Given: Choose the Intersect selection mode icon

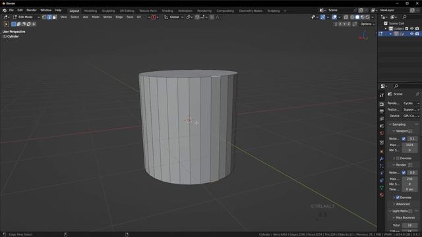Looking at the screenshot, I should point(34,24).
